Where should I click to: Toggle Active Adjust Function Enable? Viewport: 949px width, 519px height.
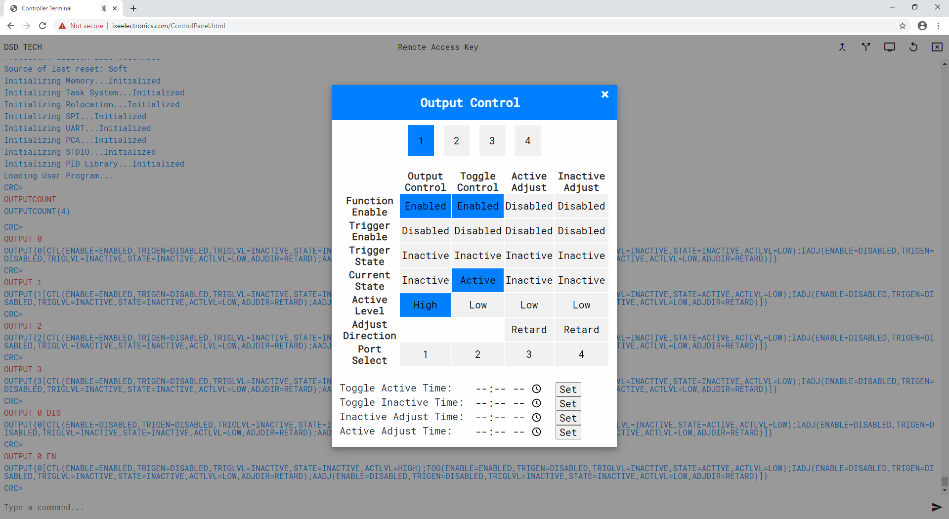[x=529, y=206]
